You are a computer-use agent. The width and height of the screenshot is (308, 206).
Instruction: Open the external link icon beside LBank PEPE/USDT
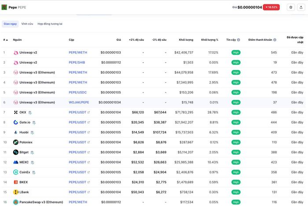(x=88, y=192)
